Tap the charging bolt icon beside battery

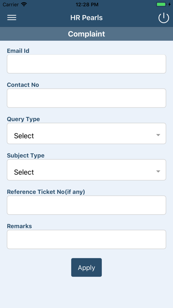(169, 4)
